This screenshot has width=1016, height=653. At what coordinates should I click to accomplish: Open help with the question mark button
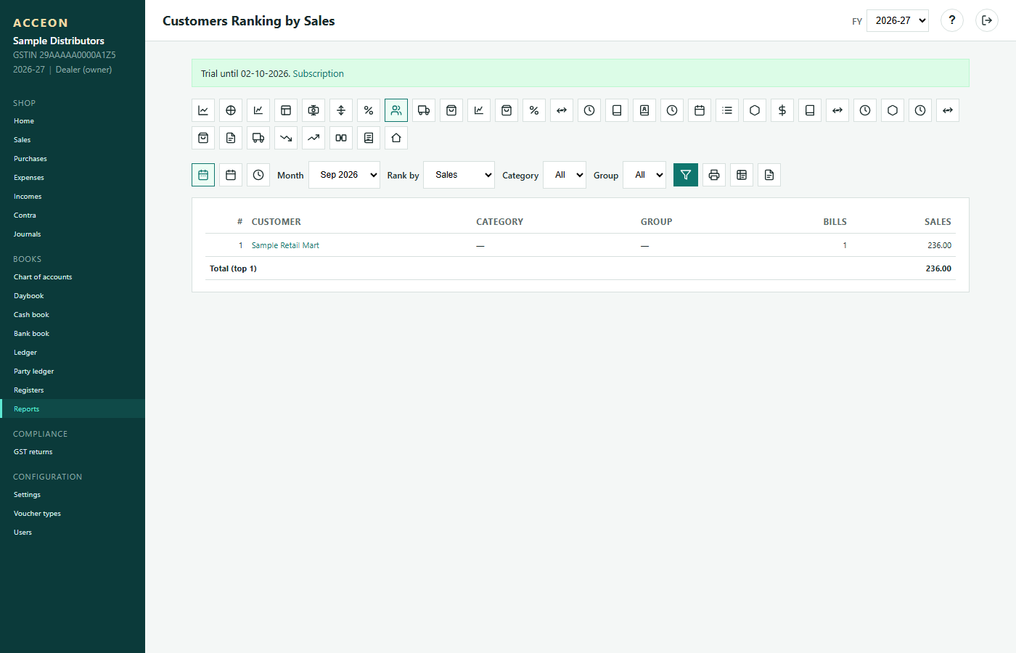click(x=952, y=20)
